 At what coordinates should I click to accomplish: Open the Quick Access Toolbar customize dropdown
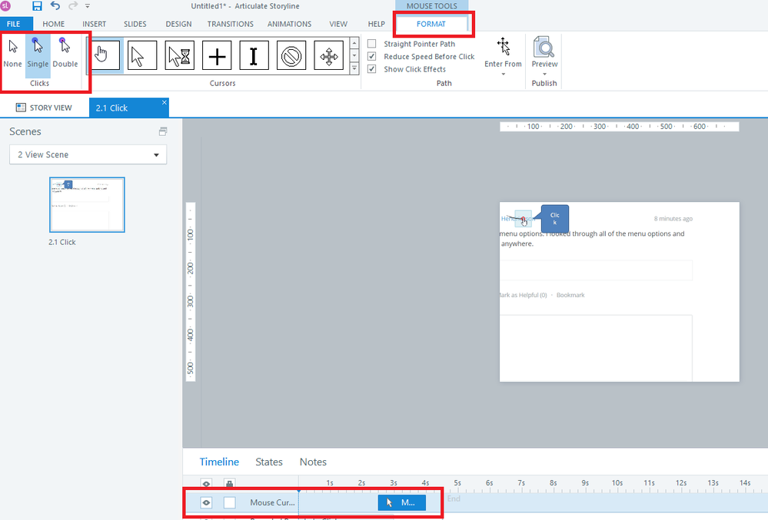[x=88, y=6]
